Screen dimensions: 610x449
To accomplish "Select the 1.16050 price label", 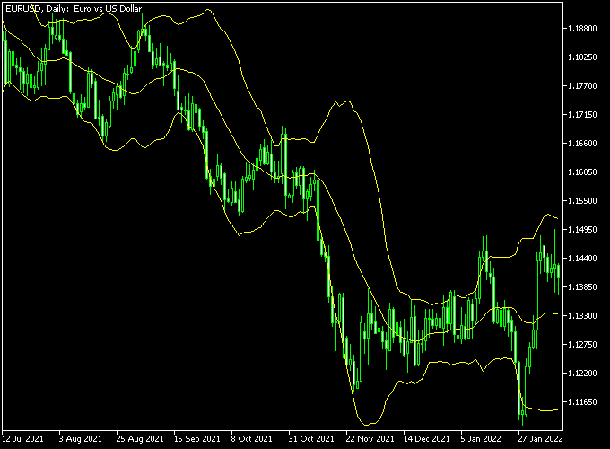I will 582,172.
